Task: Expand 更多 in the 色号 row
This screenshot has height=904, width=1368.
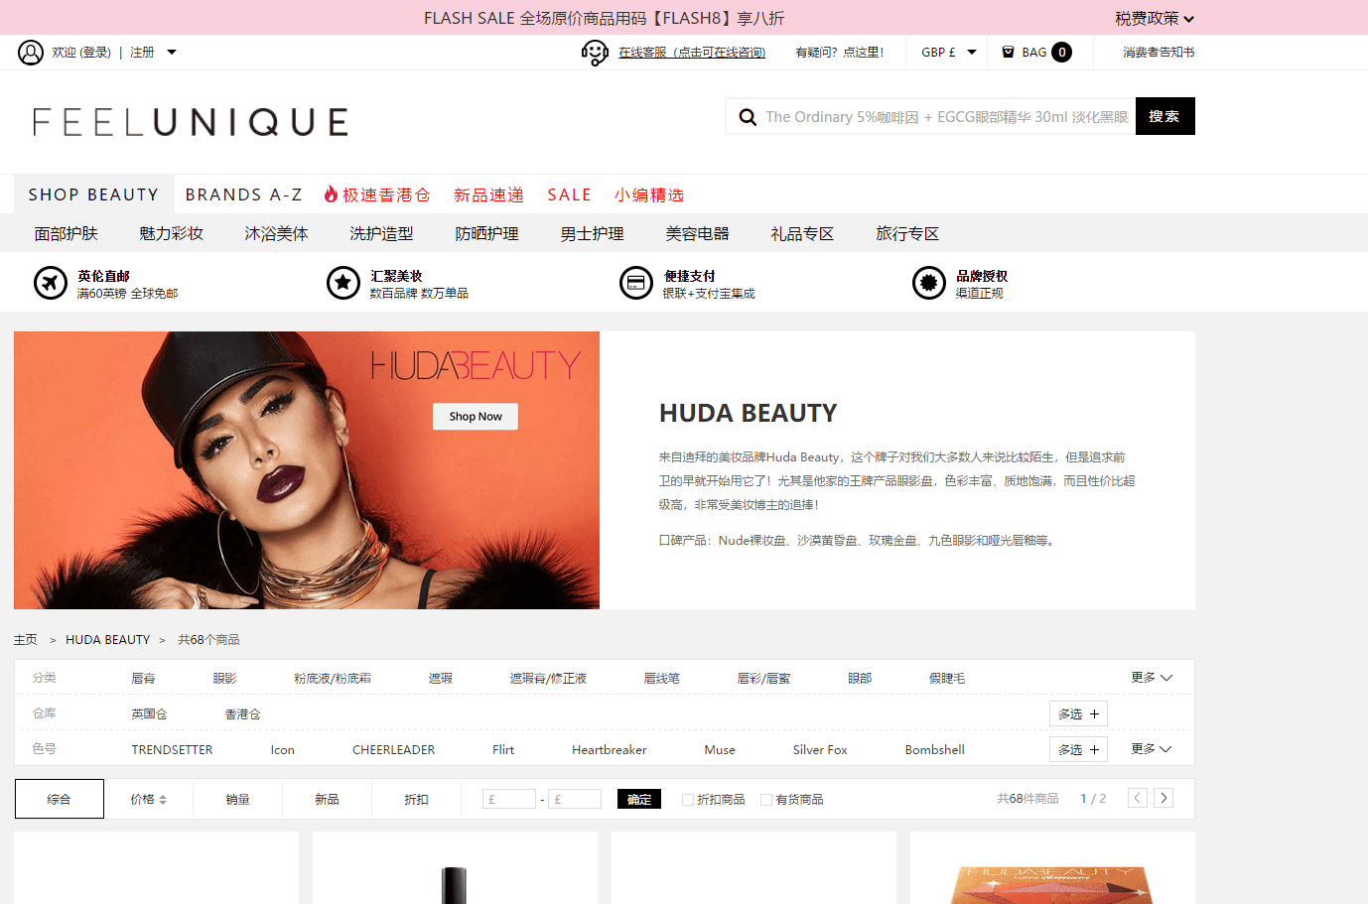Action: [1152, 749]
